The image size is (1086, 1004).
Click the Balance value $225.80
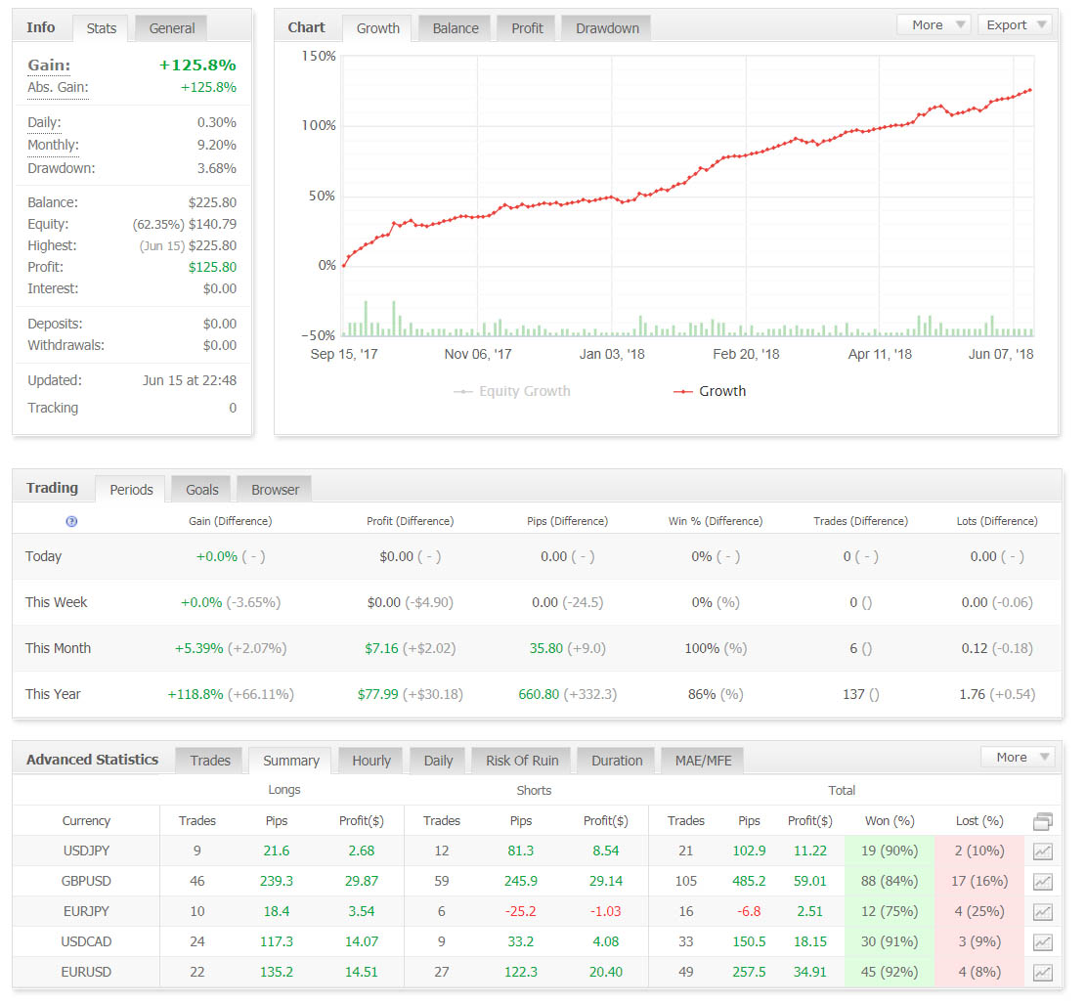pos(212,203)
